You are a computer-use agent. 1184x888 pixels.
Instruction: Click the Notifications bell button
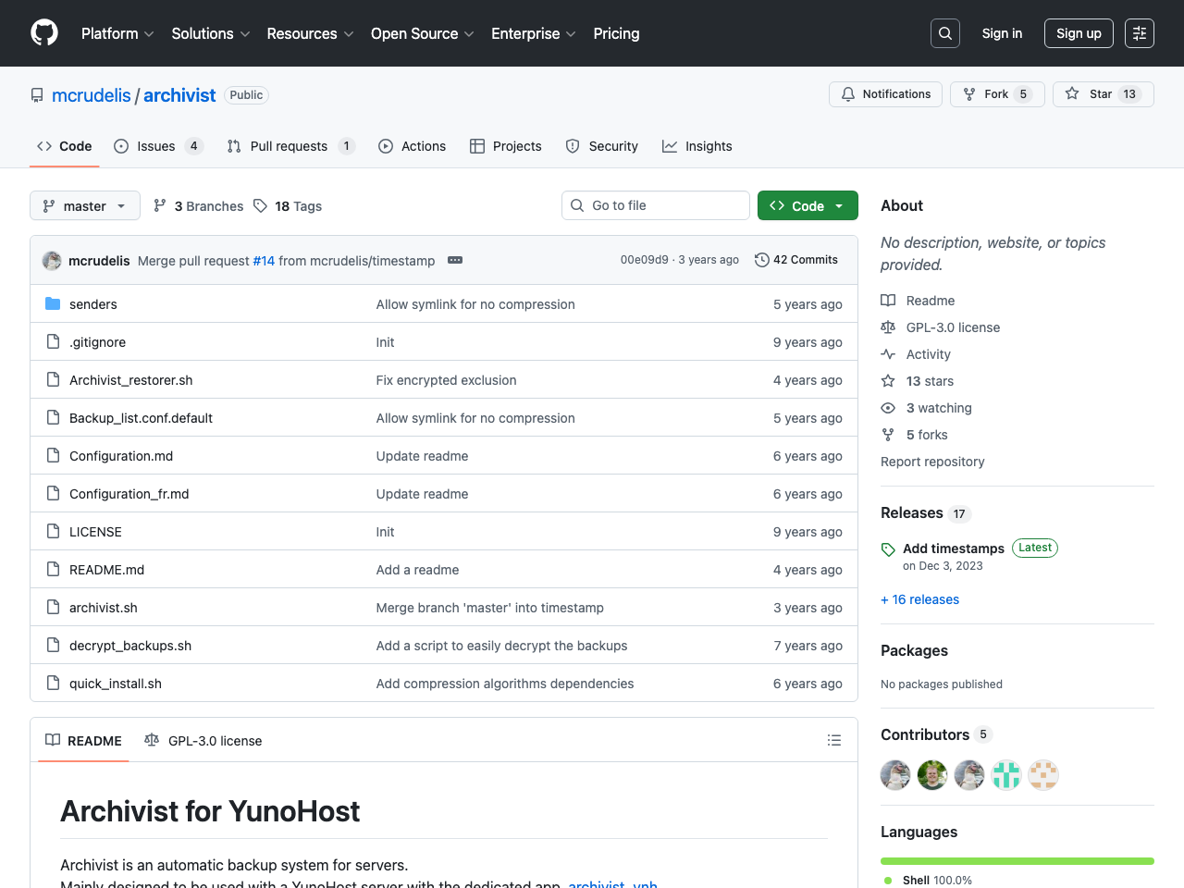coord(886,94)
